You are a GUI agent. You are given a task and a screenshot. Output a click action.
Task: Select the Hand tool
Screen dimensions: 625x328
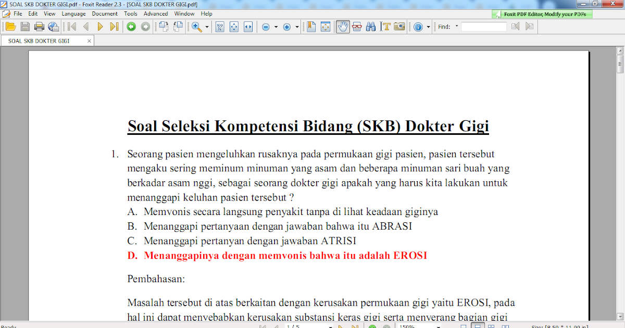342,27
